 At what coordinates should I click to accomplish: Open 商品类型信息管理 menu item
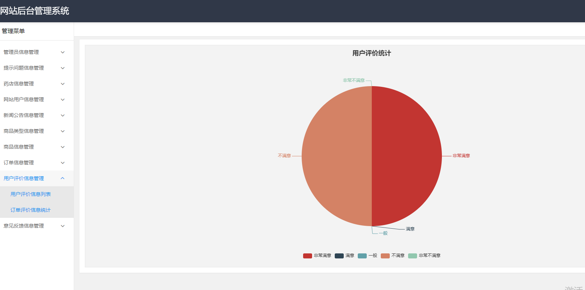(x=37, y=131)
